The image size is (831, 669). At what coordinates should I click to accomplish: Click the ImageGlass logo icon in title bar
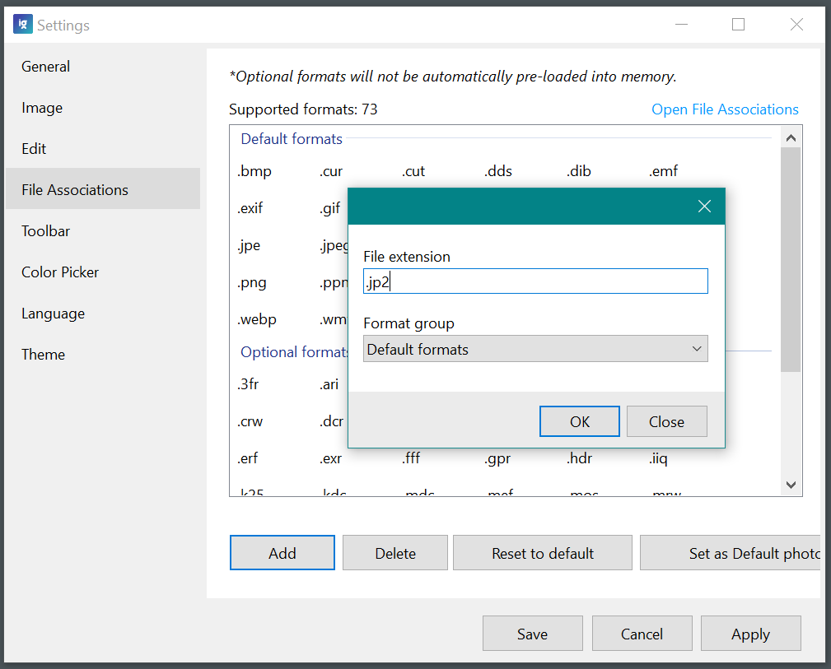22,24
